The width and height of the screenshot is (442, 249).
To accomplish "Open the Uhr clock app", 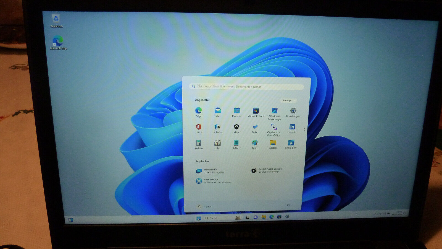I will (217, 144).
